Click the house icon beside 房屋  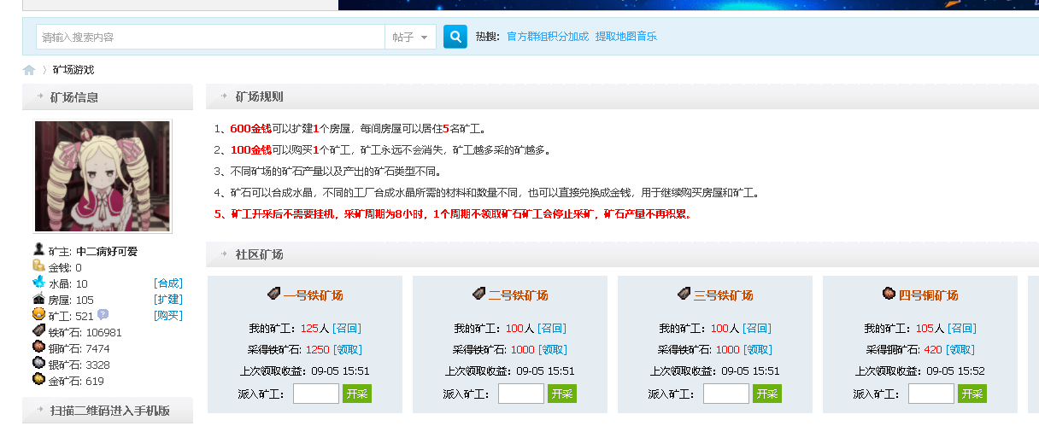pos(38,299)
